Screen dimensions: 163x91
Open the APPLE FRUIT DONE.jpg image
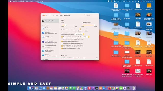click(149, 26)
